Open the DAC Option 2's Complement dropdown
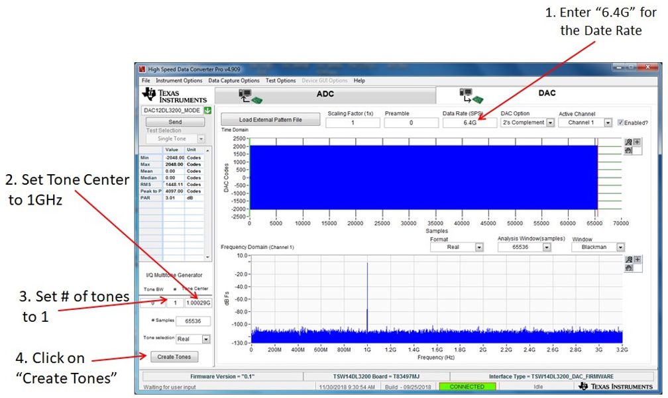The image size is (668, 398). (x=549, y=123)
